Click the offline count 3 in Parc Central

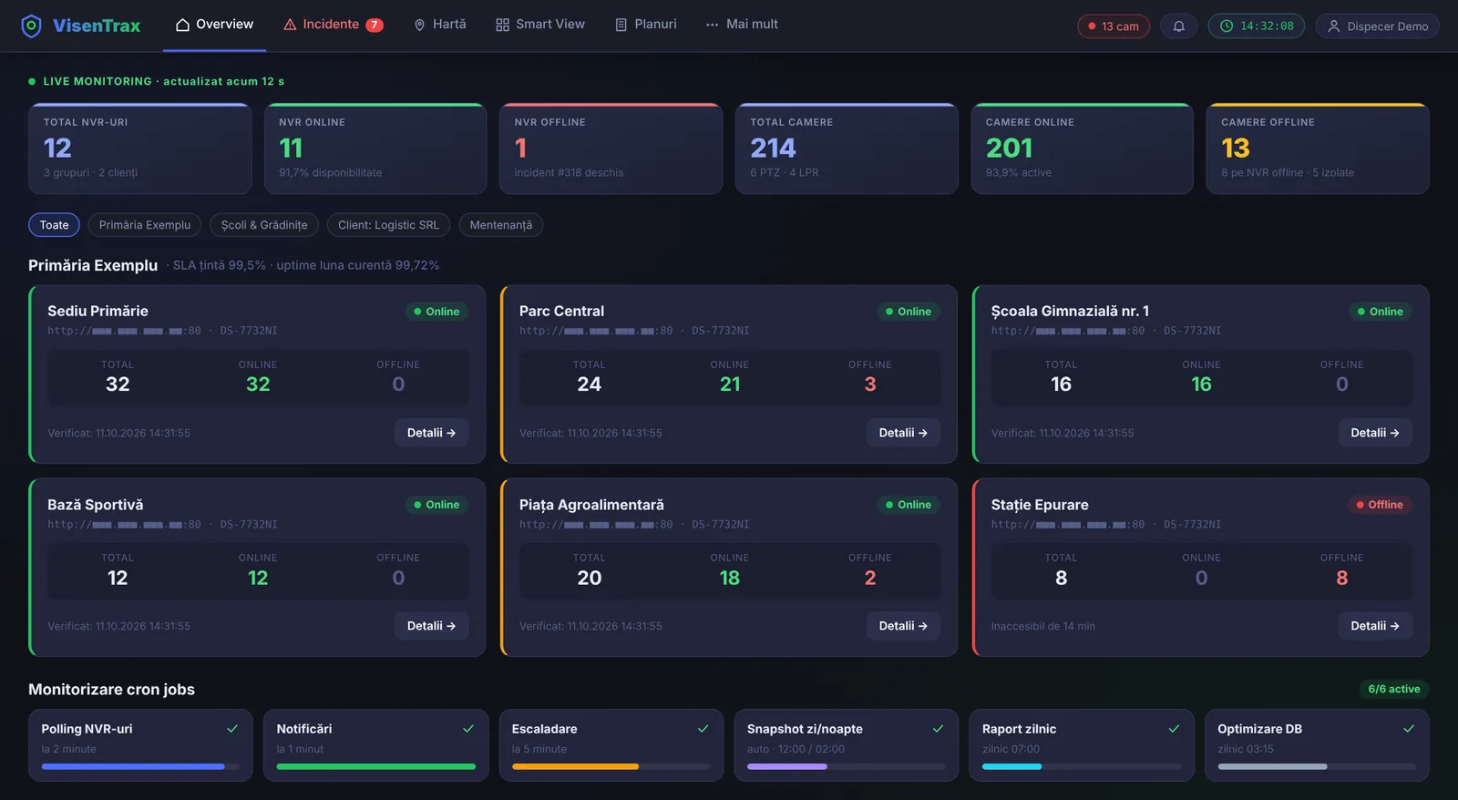(x=870, y=385)
